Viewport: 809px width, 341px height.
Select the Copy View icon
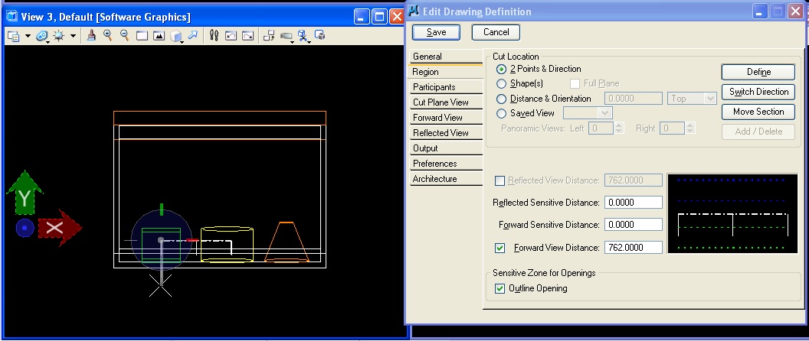click(x=269, y=36)
